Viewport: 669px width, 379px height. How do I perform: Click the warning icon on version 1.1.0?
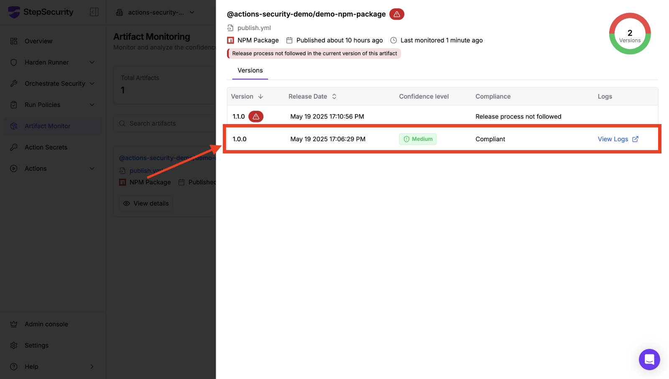pos(256,117)
